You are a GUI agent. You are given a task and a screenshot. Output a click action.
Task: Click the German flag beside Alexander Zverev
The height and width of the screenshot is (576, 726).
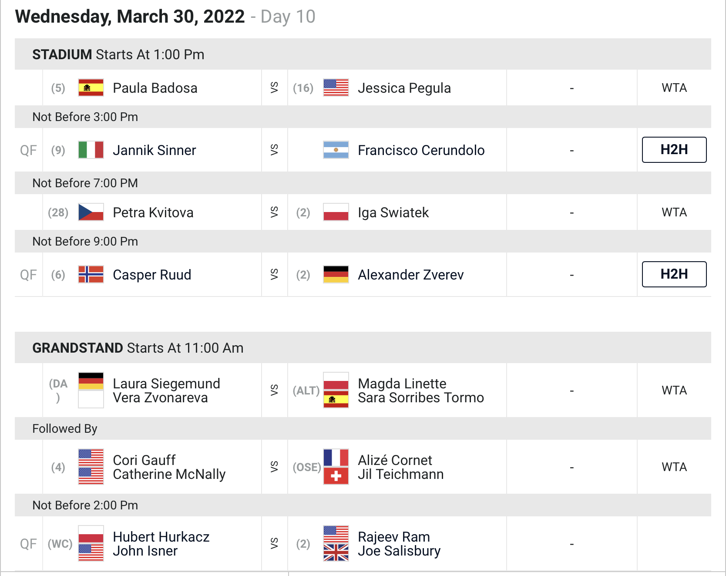point(336,274)
